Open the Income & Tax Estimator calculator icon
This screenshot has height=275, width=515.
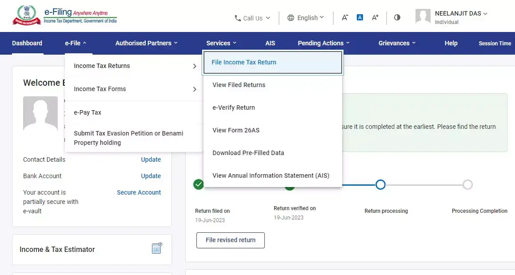tap(156, 249)
